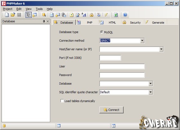Expand the Host/Server name dropdown arrow

(x=161, y=49)
